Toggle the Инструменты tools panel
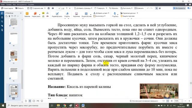Image resolution: width=192 pixels, height=108 pixels. point(179,8)
